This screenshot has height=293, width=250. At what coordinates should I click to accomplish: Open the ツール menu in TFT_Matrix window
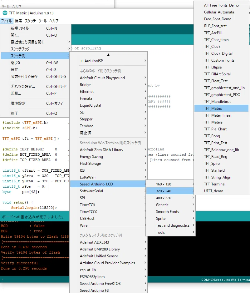point(42,21)
